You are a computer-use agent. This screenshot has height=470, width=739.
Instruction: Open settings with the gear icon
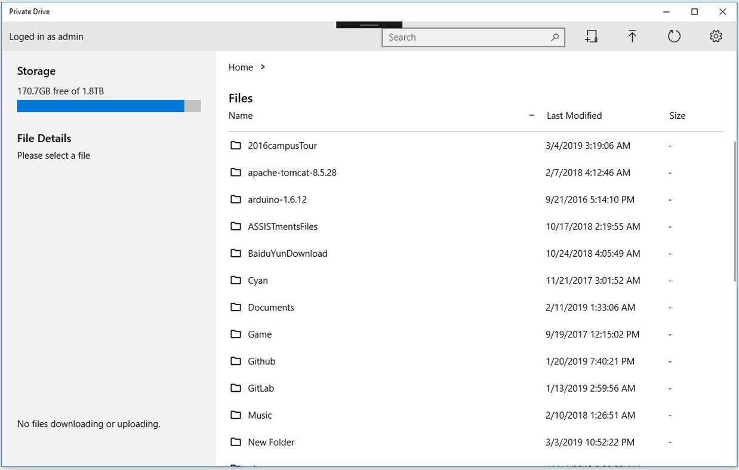(x=716, y=37)
